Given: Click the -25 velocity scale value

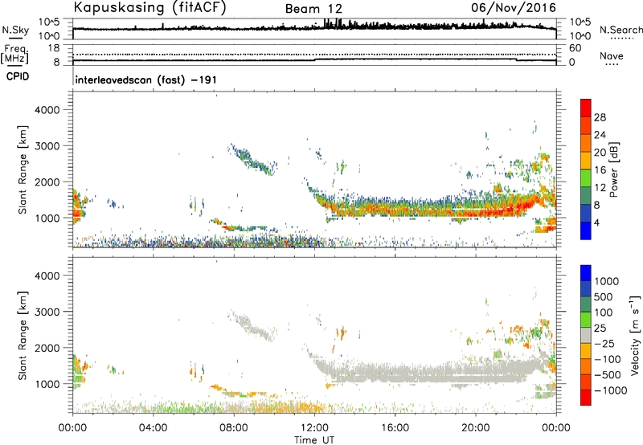Looking at the screenshot, I should point(604,344).
